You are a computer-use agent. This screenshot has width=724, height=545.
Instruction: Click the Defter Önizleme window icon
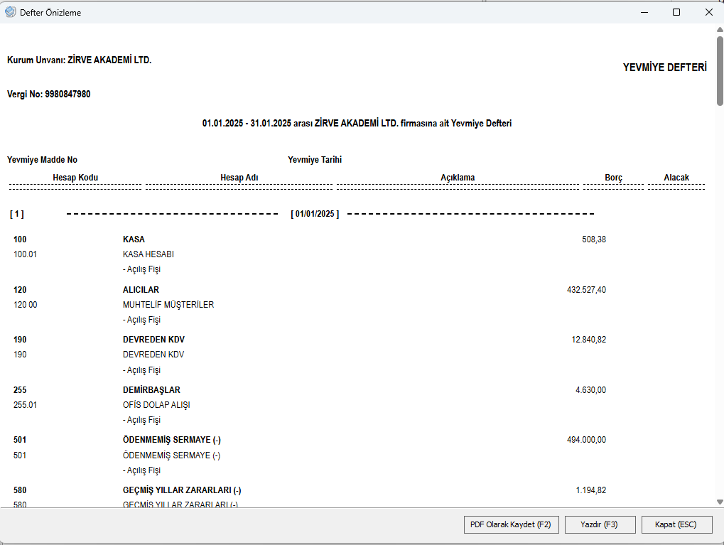coord(10,12)
